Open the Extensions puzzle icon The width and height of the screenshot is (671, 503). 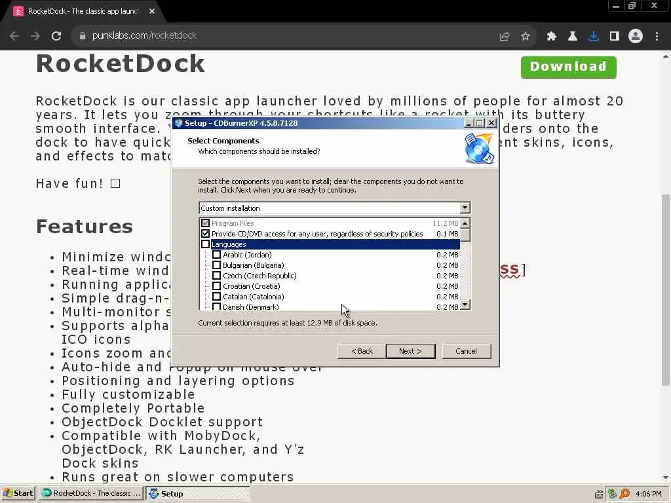point(552,37)
